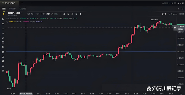This screenshot has height=95, width=185.
Task: Add a new tab with plus
Action: click(x=22, y=3)
